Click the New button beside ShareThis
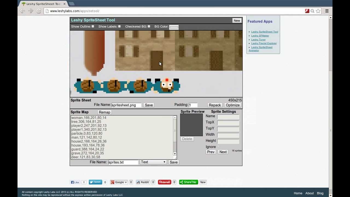The width and height of the screenshot is (350, 197). pyautogui.click(x=203, y=182)
